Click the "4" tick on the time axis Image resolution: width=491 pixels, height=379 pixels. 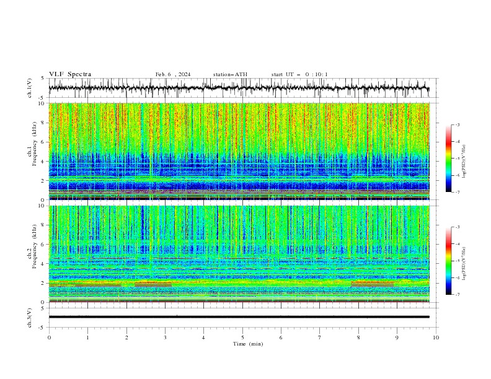point(203,338)
